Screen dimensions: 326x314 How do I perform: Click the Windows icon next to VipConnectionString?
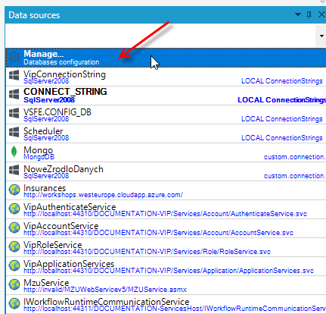(14, 75)
